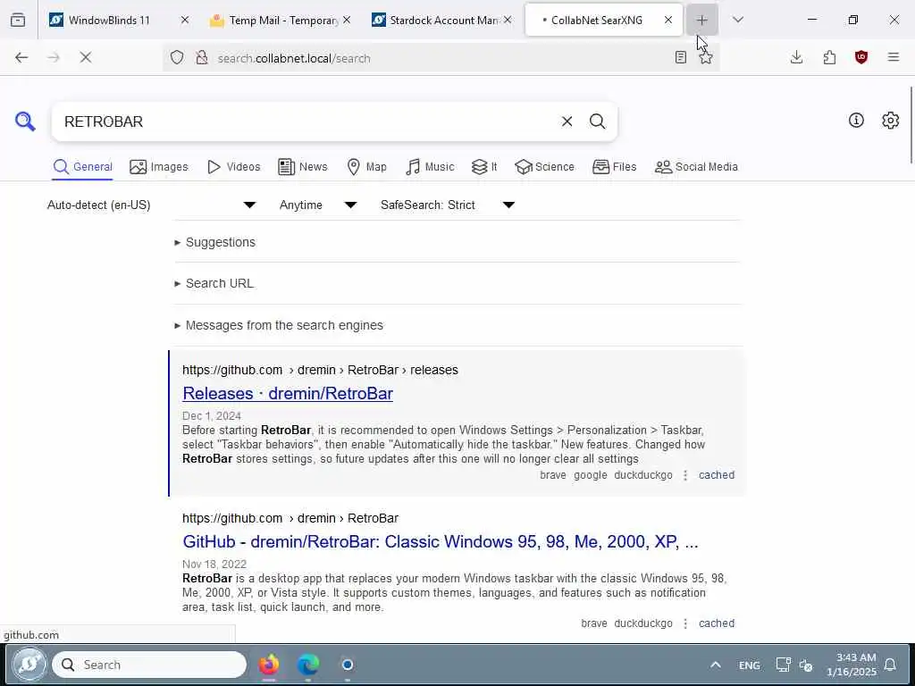
Task: Open more options dots on Releases result
Action: 685,475
